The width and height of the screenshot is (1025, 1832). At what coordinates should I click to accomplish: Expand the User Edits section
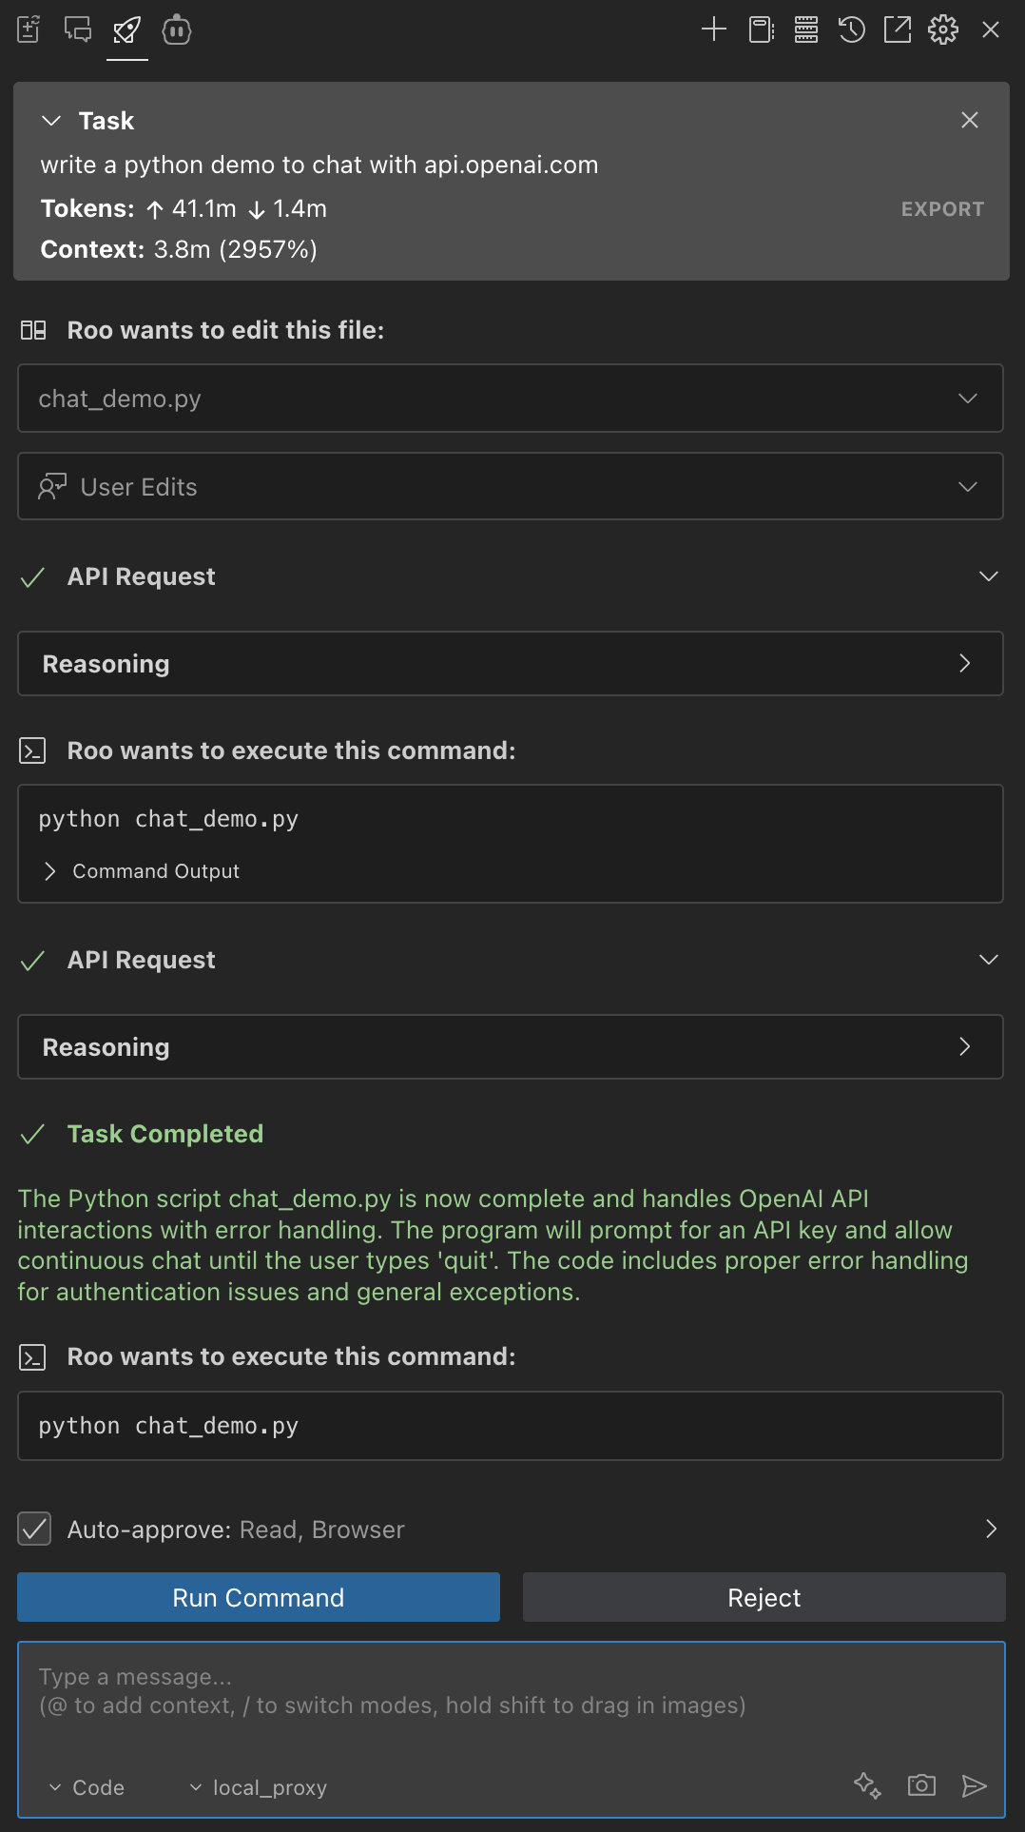tap(967, 486)
